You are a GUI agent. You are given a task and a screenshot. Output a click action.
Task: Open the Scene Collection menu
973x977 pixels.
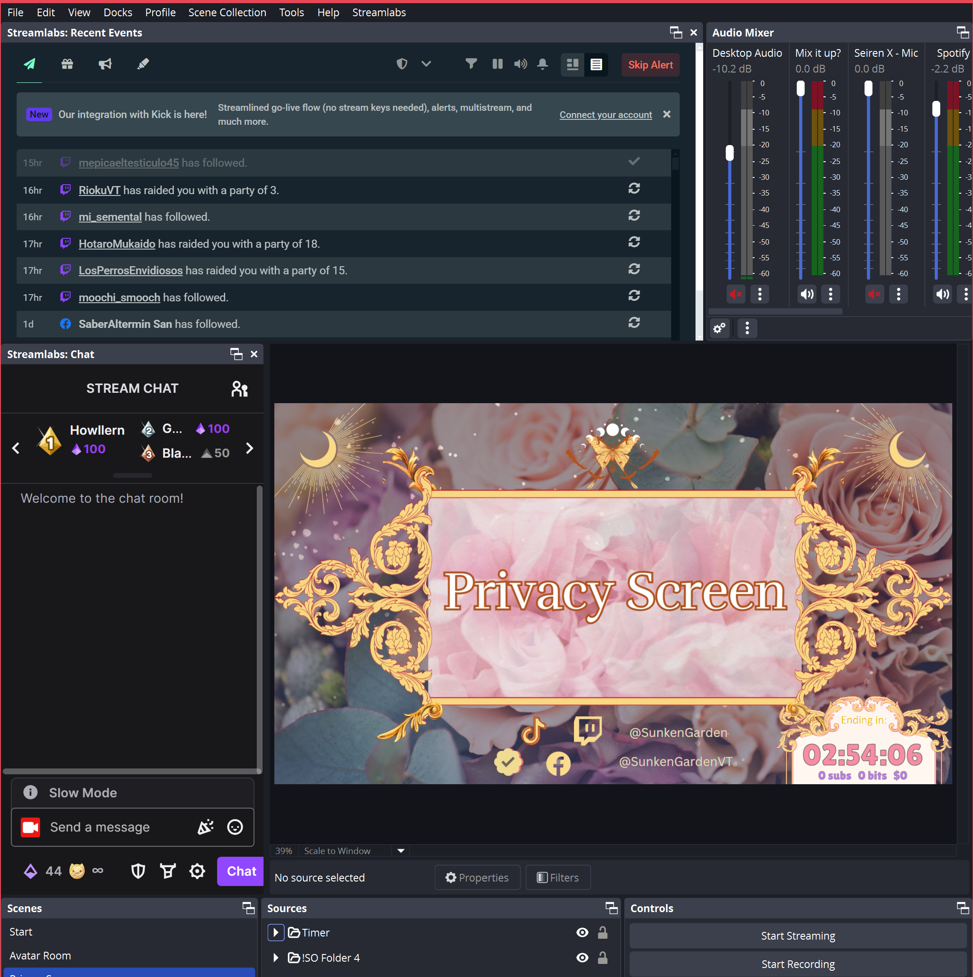tap(227, 12)
